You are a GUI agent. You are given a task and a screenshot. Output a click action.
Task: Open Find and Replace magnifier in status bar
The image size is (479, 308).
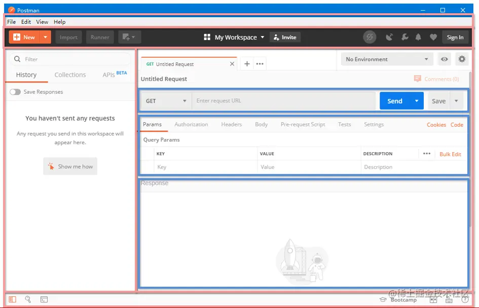coord(28,299)
